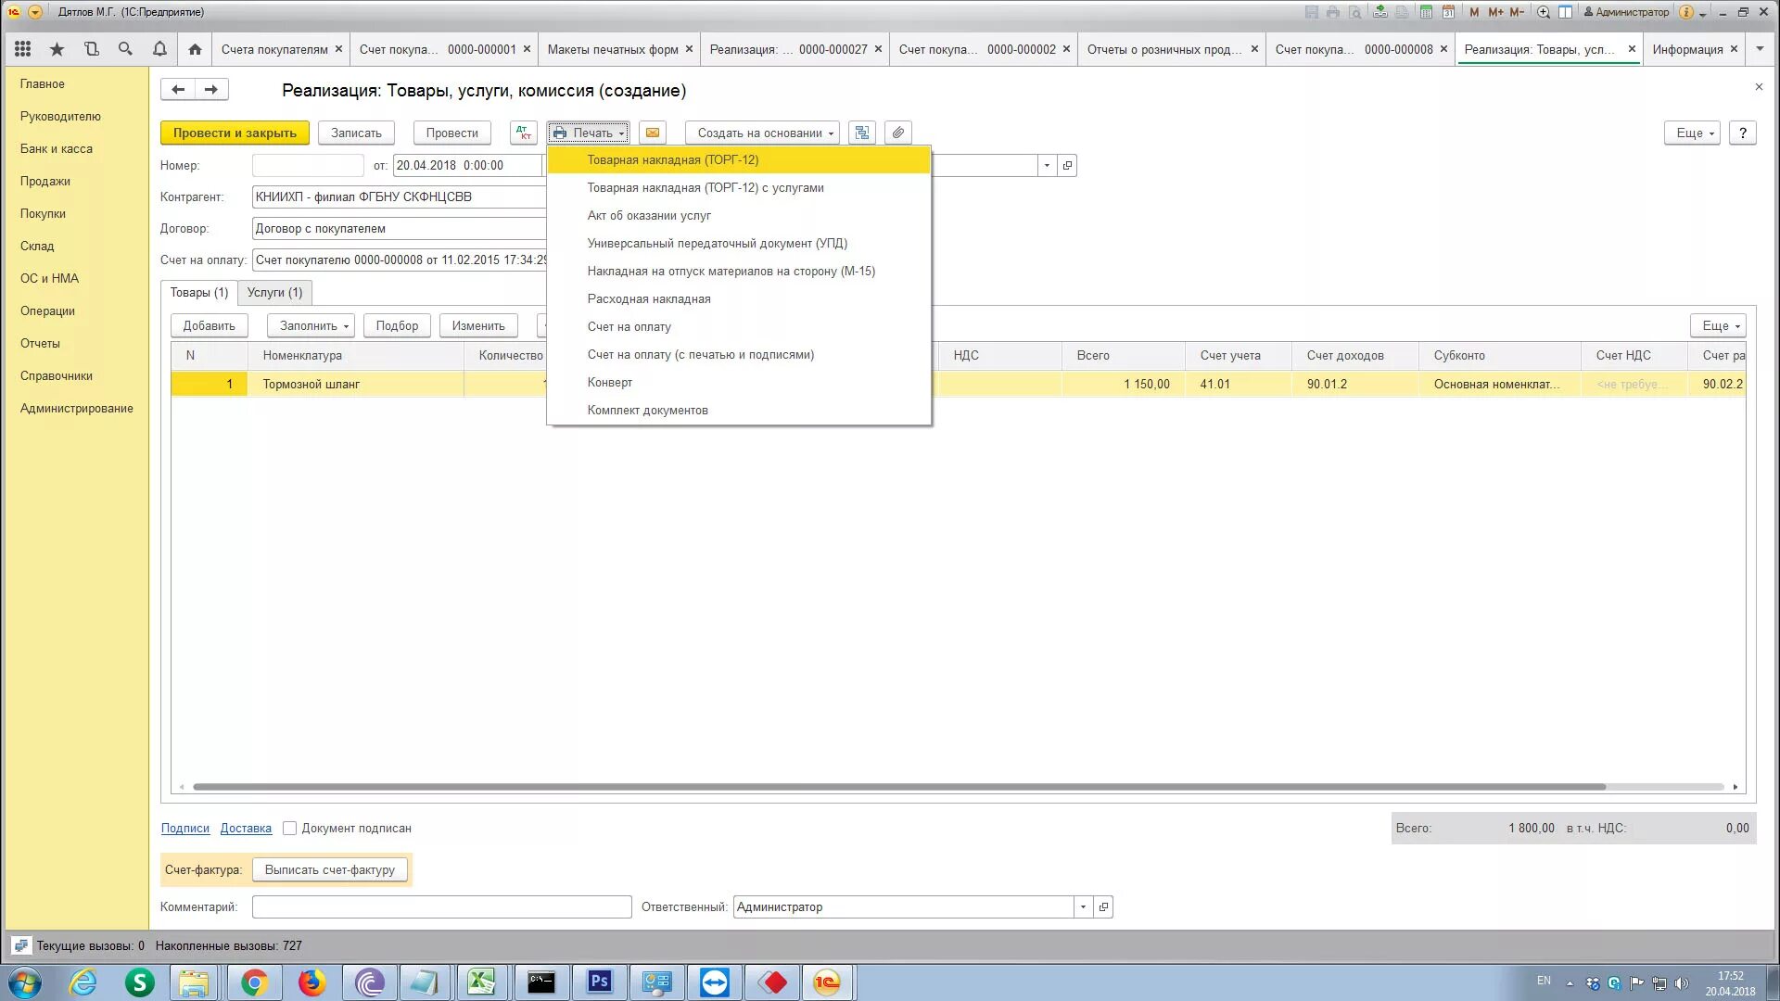Select Универсальный передаточный документ (УПД) menu item
This screenshot has width=1780, height=1001.
[717, 243]
